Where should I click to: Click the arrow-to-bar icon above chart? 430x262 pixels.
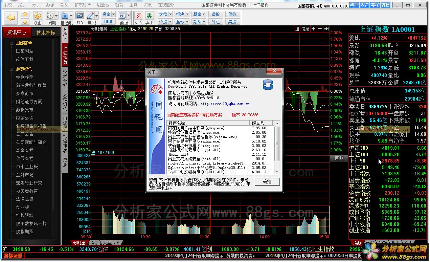[326, 29]
